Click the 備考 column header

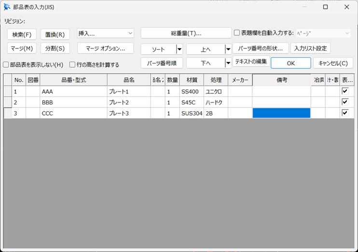click(282, 80)
